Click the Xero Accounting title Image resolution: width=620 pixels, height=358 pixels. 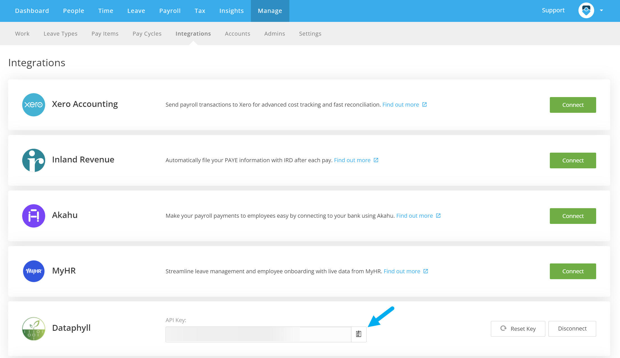[85, 104]
